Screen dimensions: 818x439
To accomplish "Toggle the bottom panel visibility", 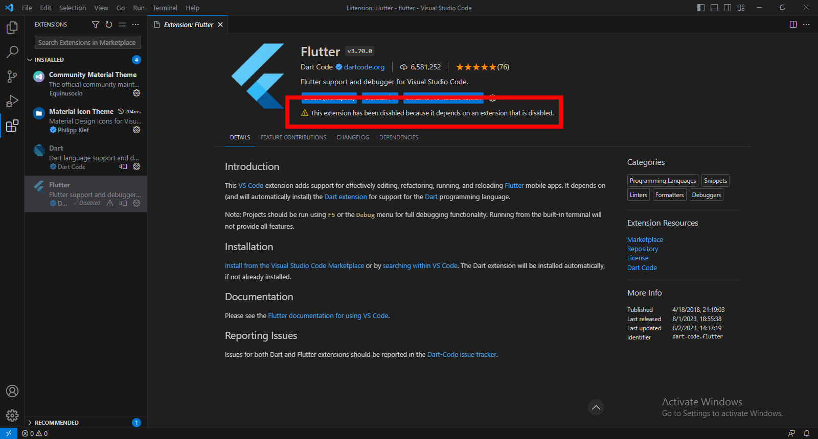I will 714,8.
